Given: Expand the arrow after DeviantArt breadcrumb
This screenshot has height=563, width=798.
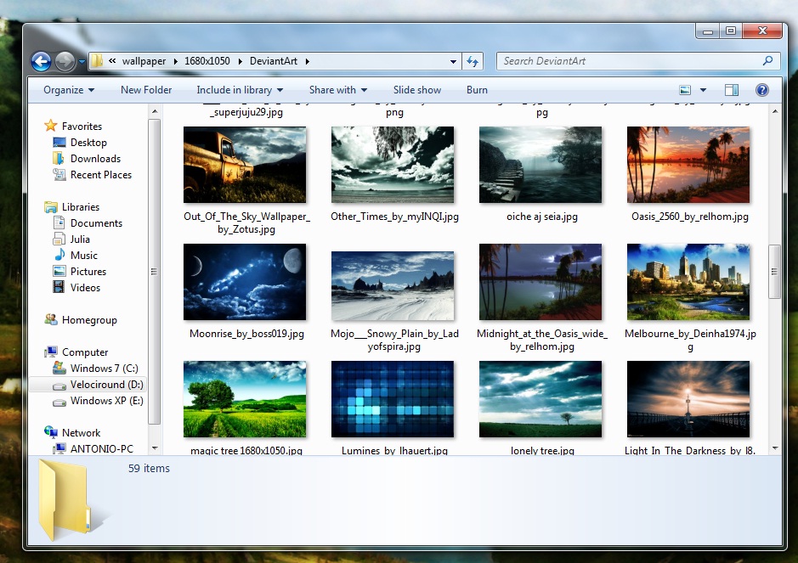Looking at the screenshot, I should tap(308, 61).
